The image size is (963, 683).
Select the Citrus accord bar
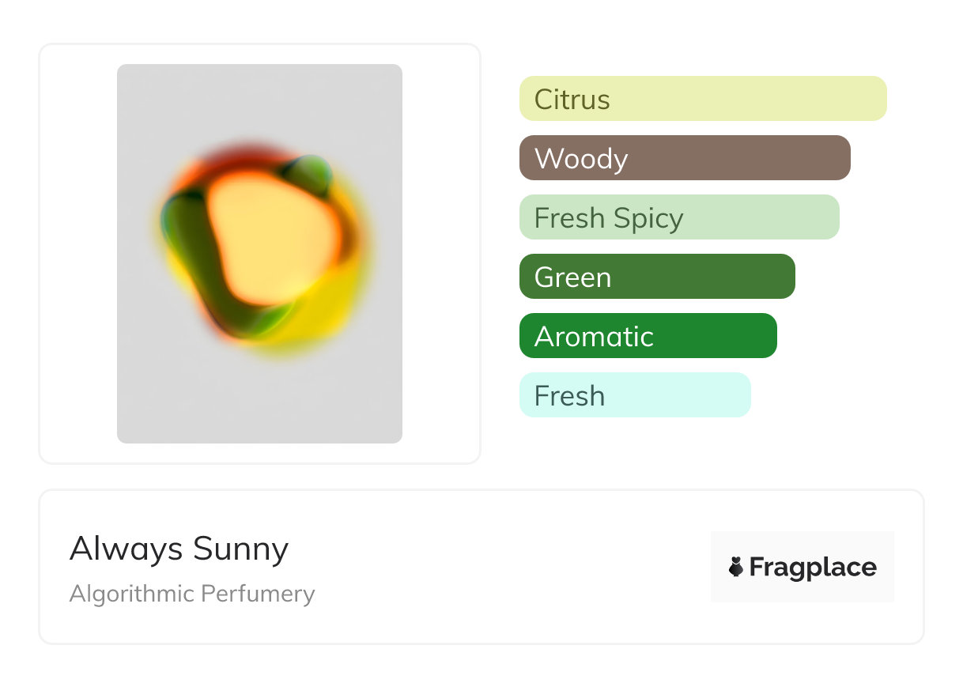[702, 99]
